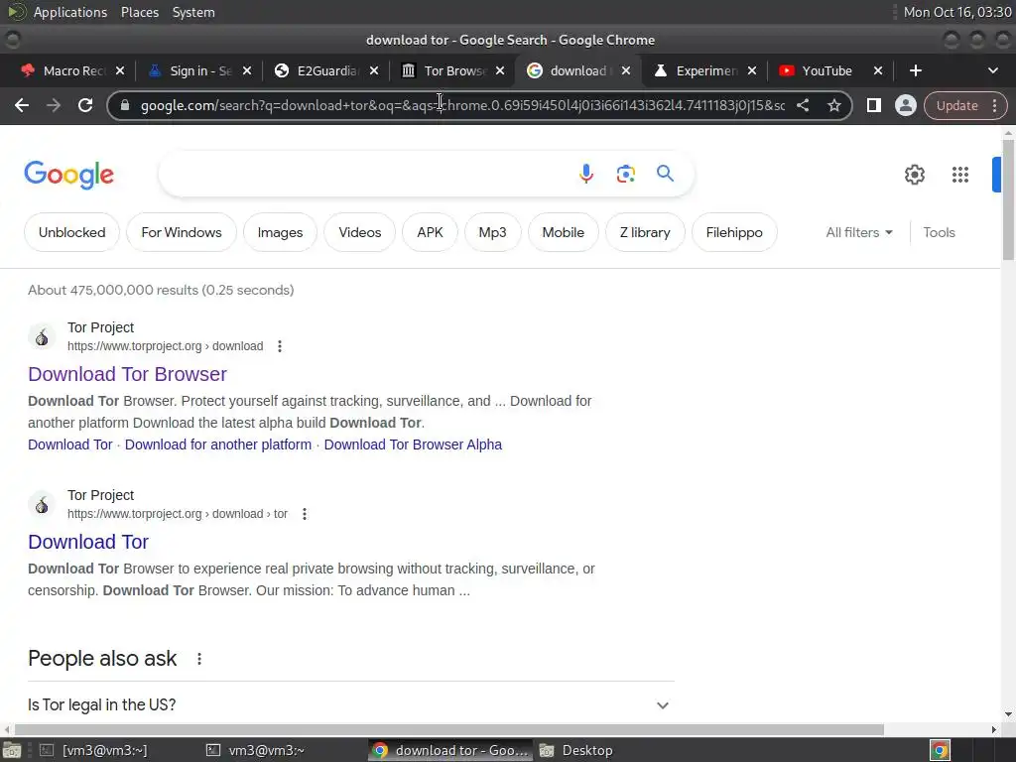Viewport: 1016px width, 762px height.
Task: Click the Chrome address bar URL
Action: 462,105
